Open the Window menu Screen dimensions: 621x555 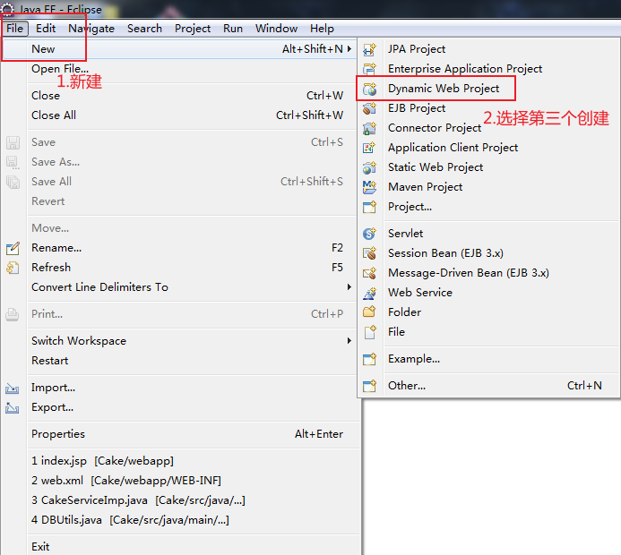(276, 29)
